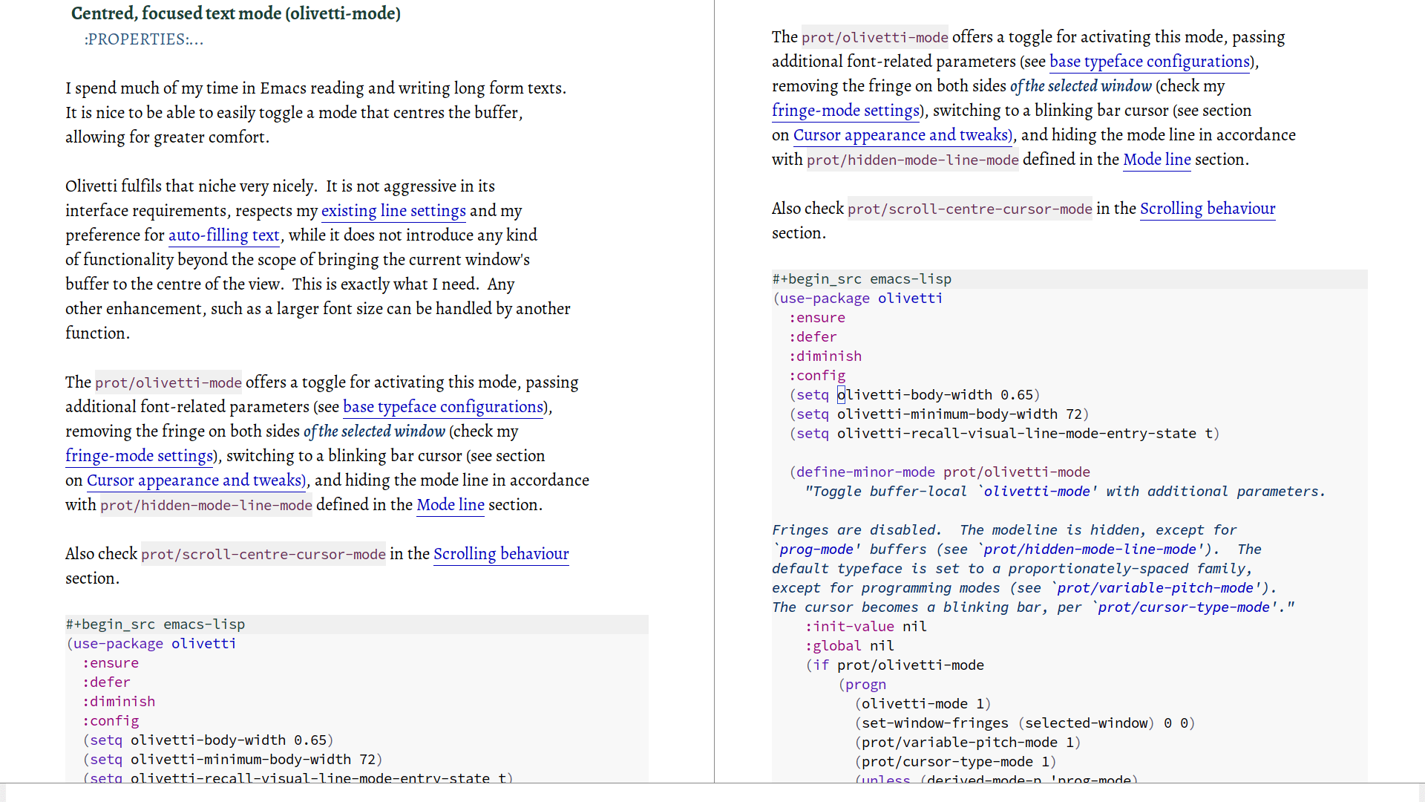The height and width of the screenshot is (802, 1425).
Task: Click italic 'of the selected window' in left window
Action: (x=374, y=431)
